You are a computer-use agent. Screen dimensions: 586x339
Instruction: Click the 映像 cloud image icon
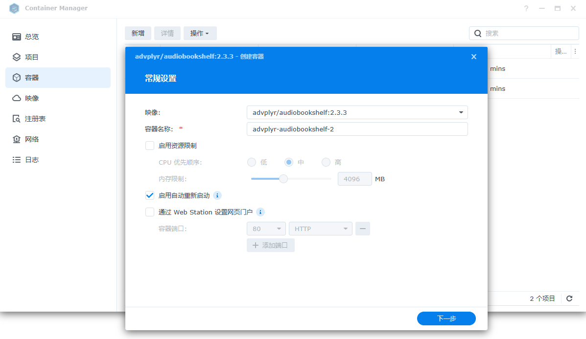click(17, 98)
